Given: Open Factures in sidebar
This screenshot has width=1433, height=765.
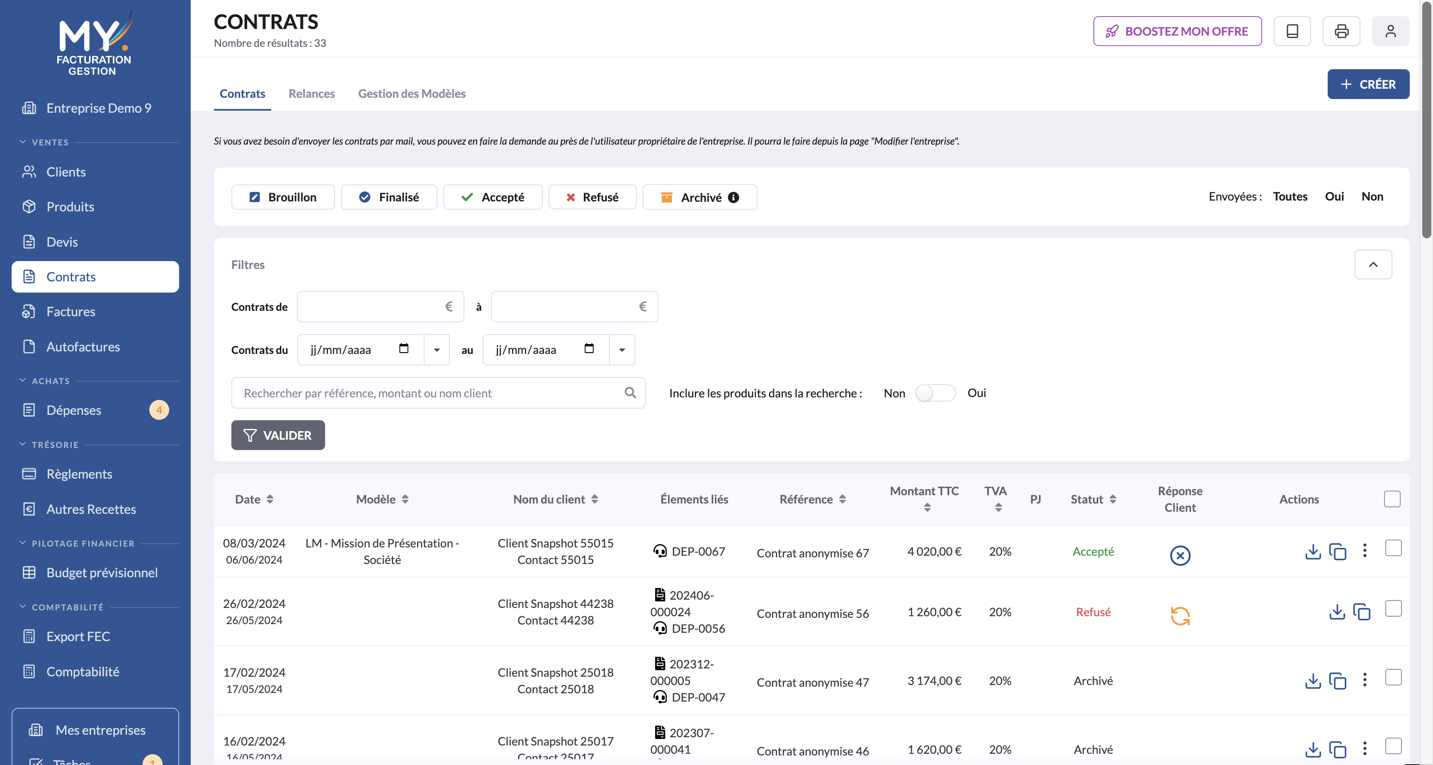Looking at the screenshot, I should [x=95, y=311].
